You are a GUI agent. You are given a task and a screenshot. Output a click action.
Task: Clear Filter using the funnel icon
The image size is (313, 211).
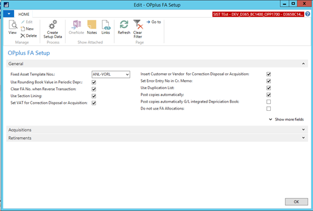[x=138, y=25]
